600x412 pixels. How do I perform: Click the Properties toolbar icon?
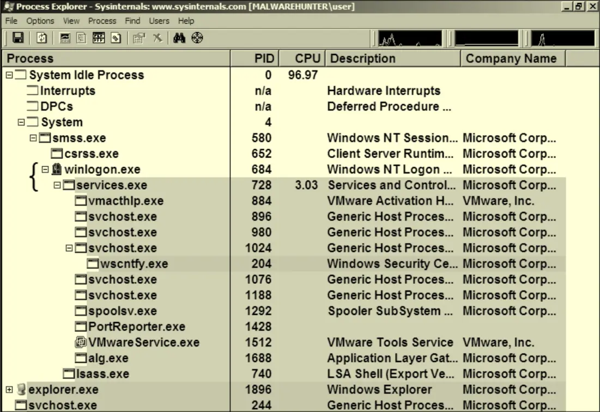tap(139, 38)
